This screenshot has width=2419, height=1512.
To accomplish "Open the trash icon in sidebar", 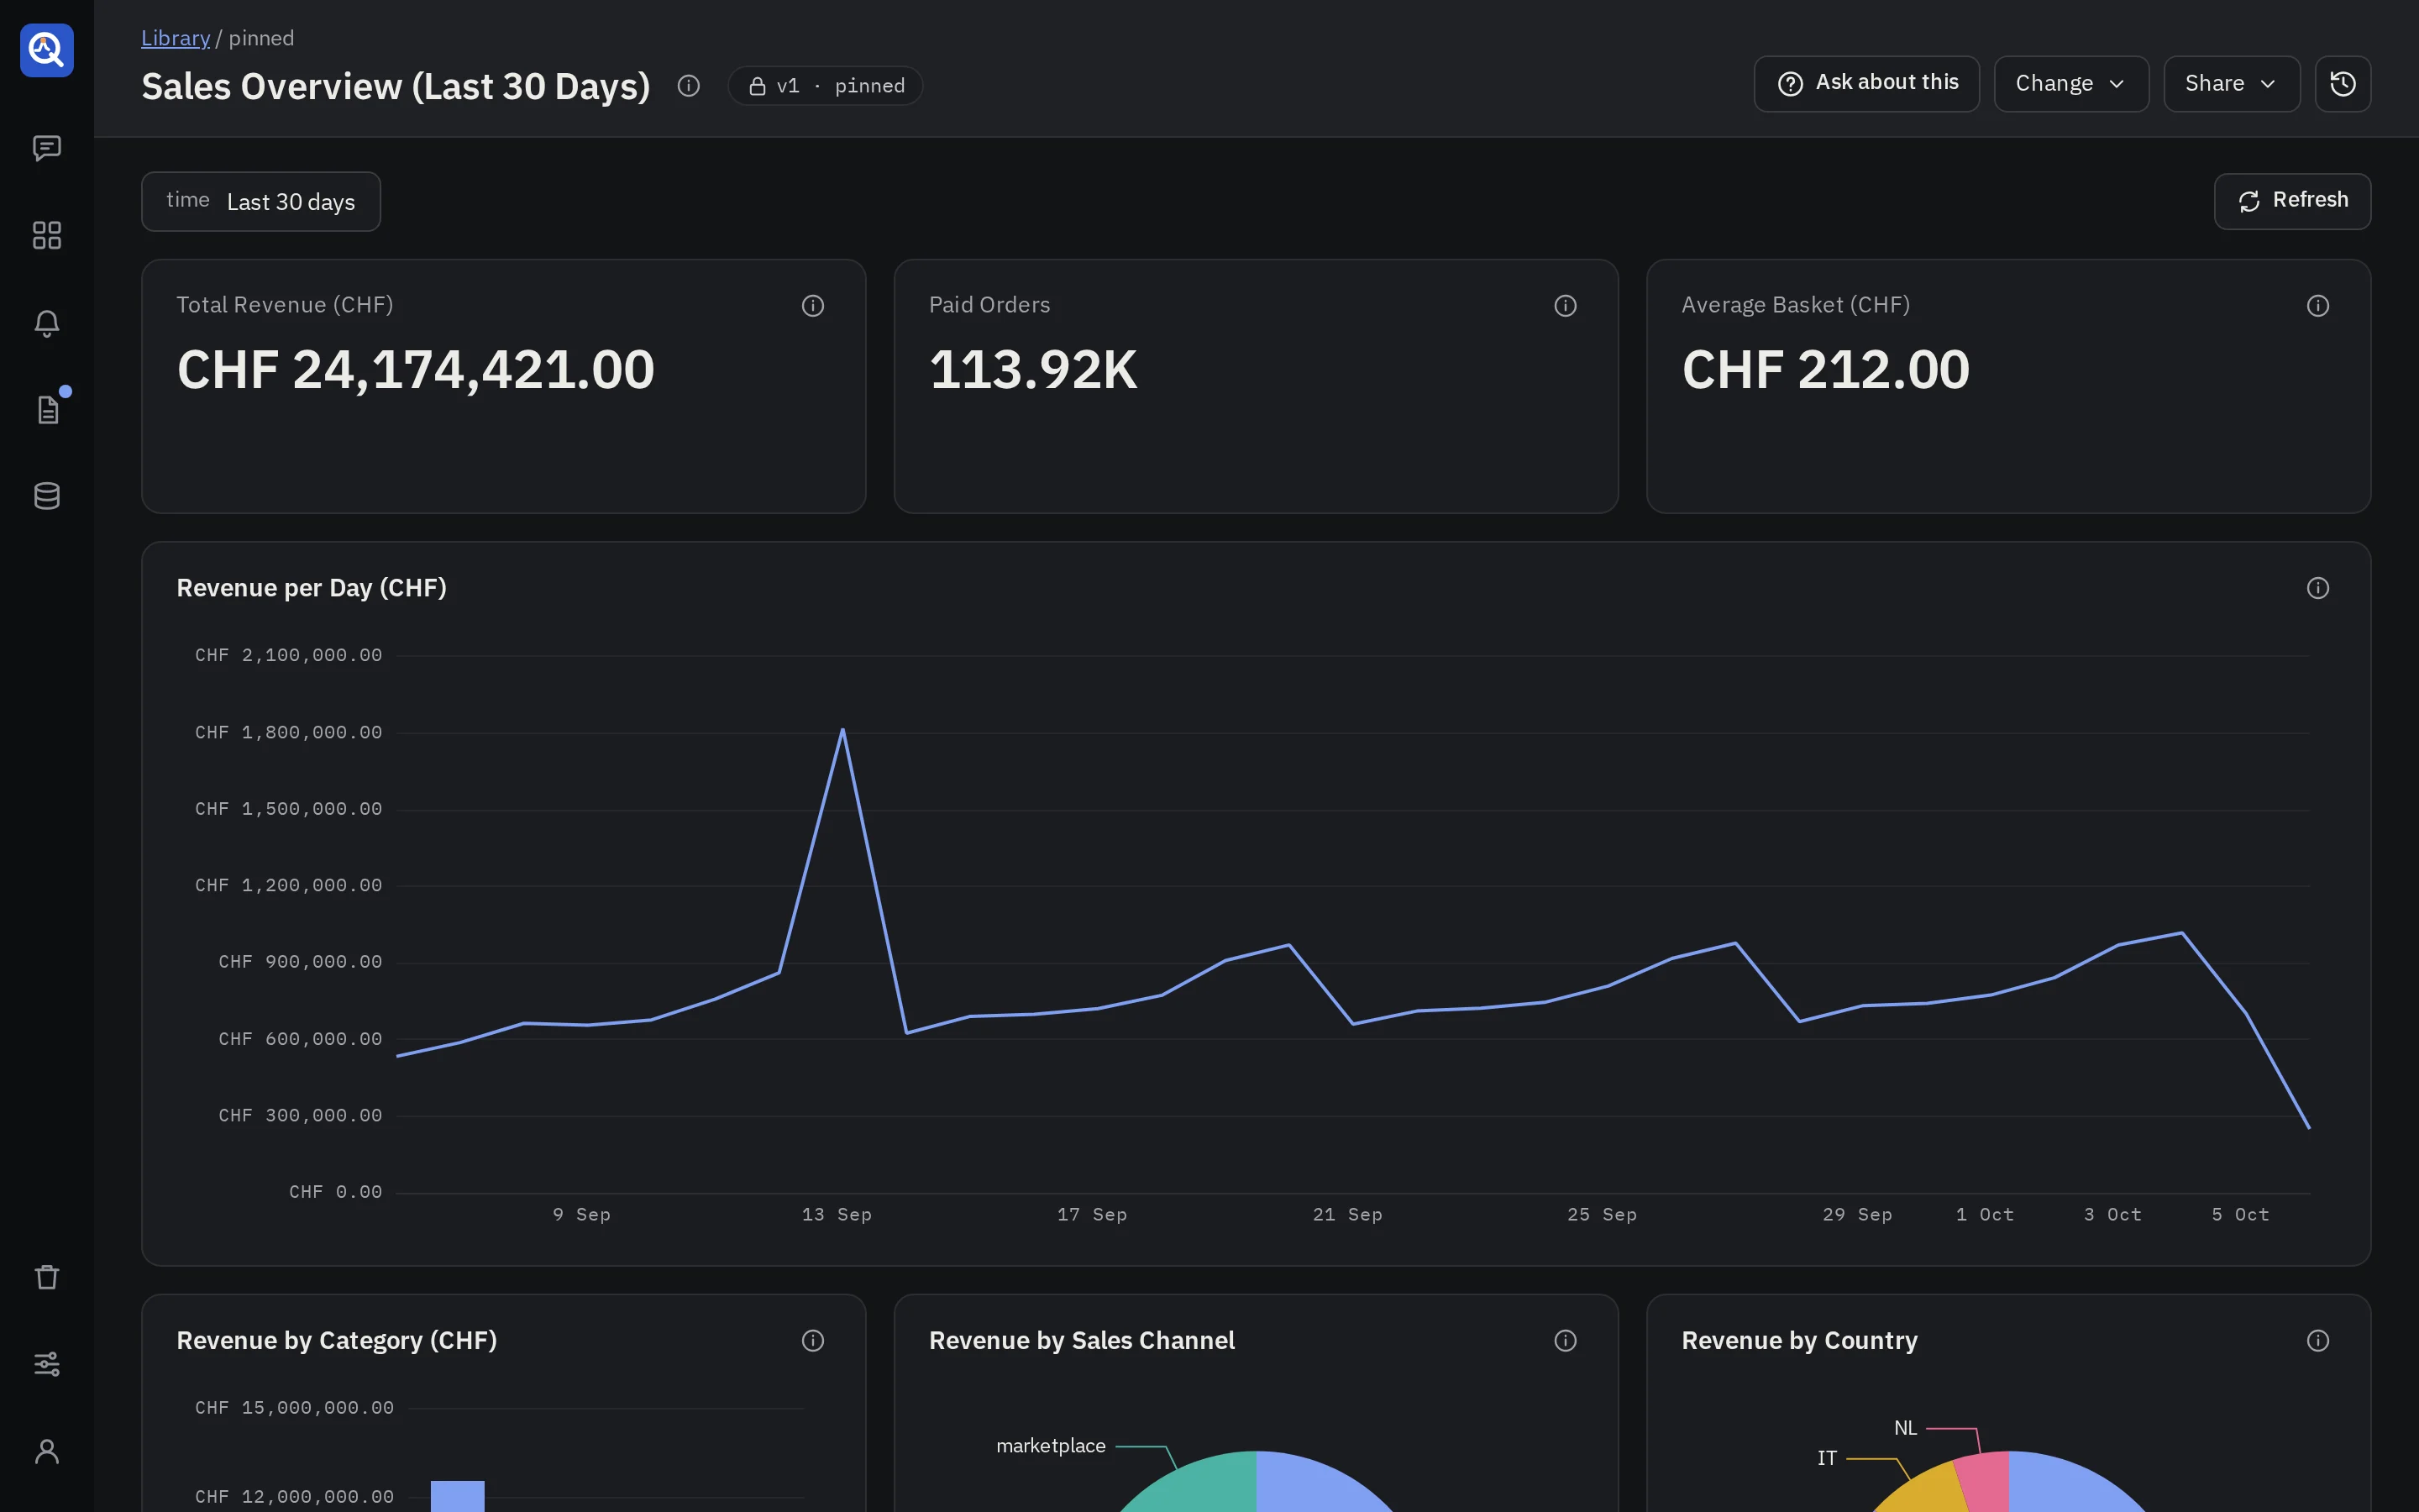I will click(x=47, y=1277).
